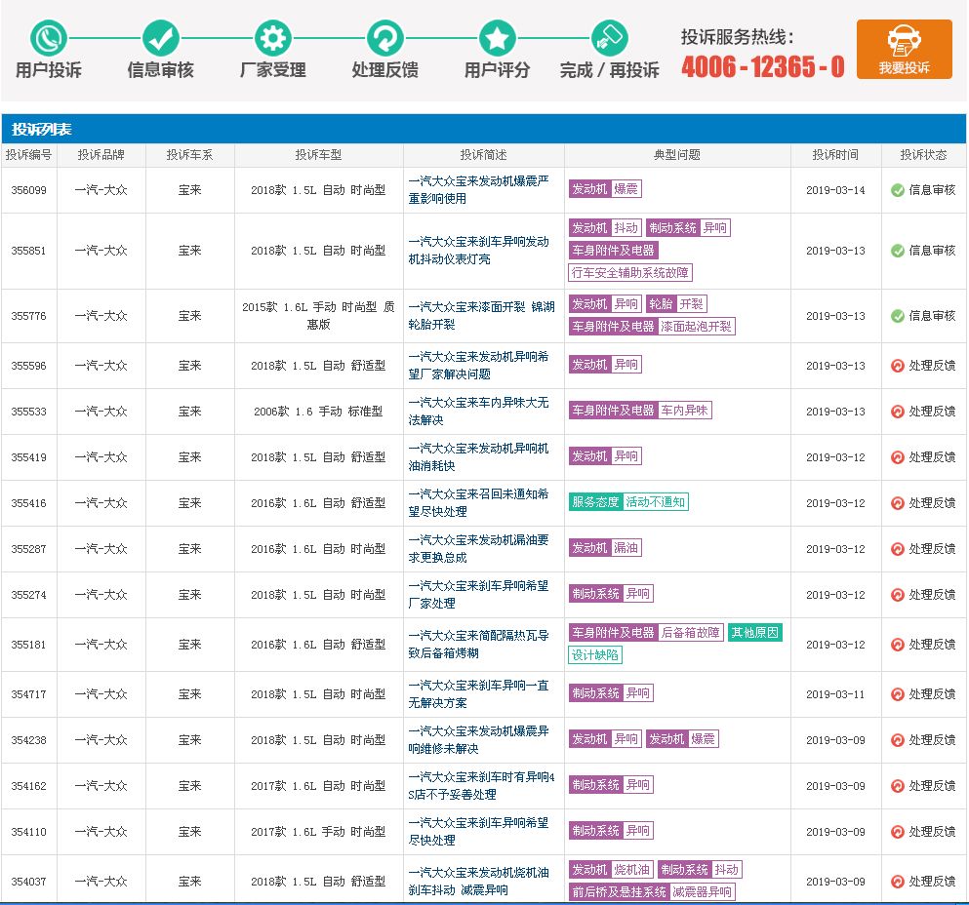Select the 活动不通知 issue tag

[655, 502]
